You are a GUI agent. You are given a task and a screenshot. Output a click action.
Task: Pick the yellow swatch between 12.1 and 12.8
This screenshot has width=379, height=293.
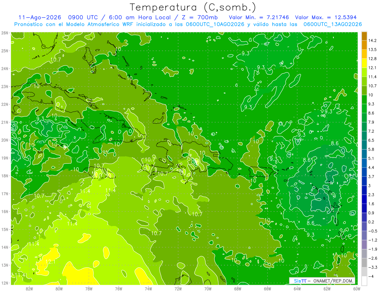(364, 63)
